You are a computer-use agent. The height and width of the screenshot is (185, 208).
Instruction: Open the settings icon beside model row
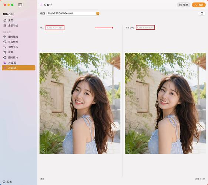tap(202, 13)
